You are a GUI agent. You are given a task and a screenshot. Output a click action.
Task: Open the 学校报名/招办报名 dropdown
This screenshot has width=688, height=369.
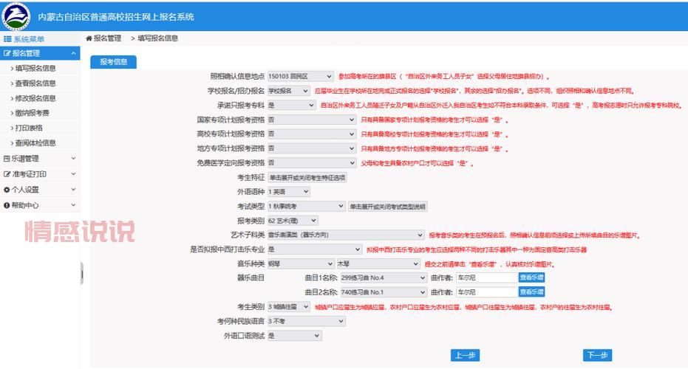pos(289,91)
